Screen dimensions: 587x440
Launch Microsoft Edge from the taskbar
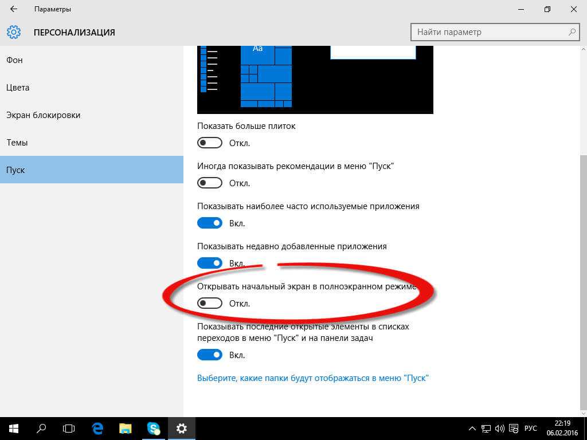tap(97, 428)
